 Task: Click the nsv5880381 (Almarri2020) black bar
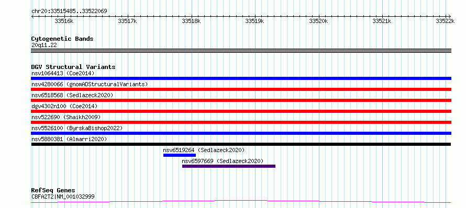241,144
